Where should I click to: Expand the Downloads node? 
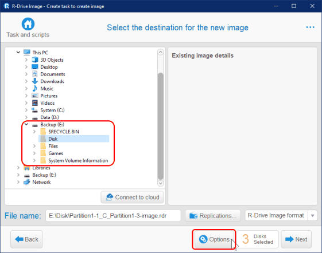[26, 81]
